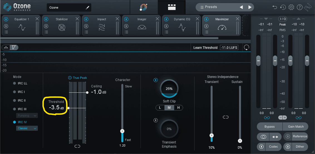This screenshot has height=154, width=315.
Task: Enable Transient Emphasis power button
Action: point(156,120)
